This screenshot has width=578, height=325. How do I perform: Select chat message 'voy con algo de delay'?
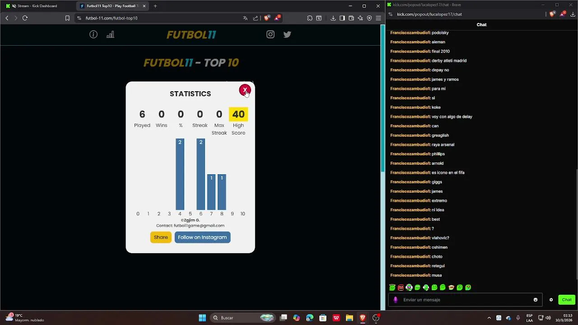click(452, 116)
